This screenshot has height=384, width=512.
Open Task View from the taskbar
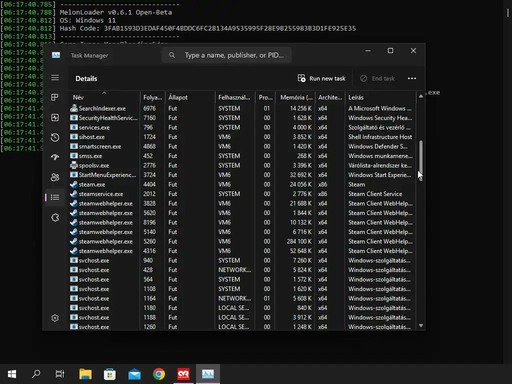60,374
